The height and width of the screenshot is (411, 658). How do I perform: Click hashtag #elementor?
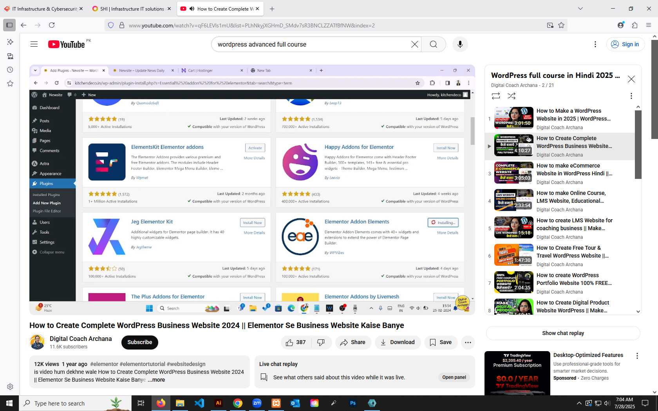coord(104,364)
